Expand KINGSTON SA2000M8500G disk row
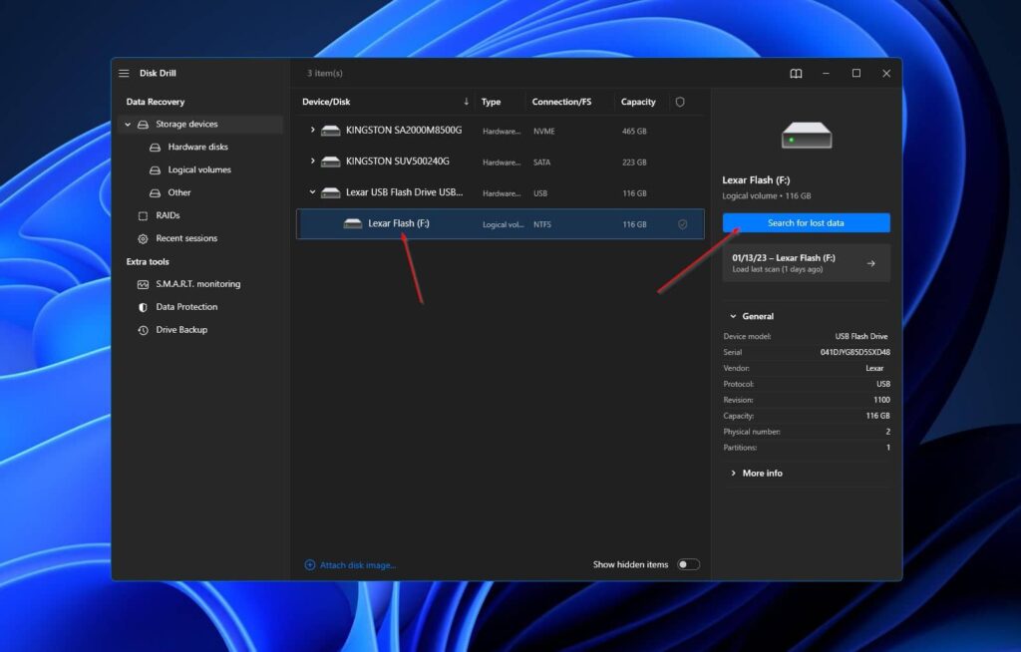The width and height of the screenshot is (1021, 652). click(x=312, y=131)
